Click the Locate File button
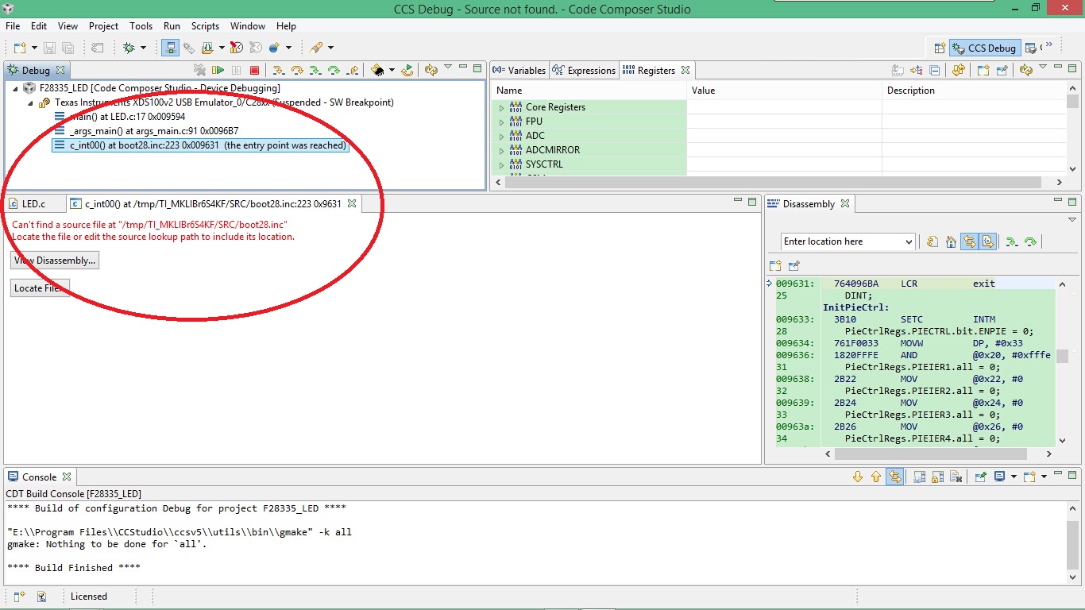The image size is (1085, 610). pyautogui.click(x=41, y=288)
